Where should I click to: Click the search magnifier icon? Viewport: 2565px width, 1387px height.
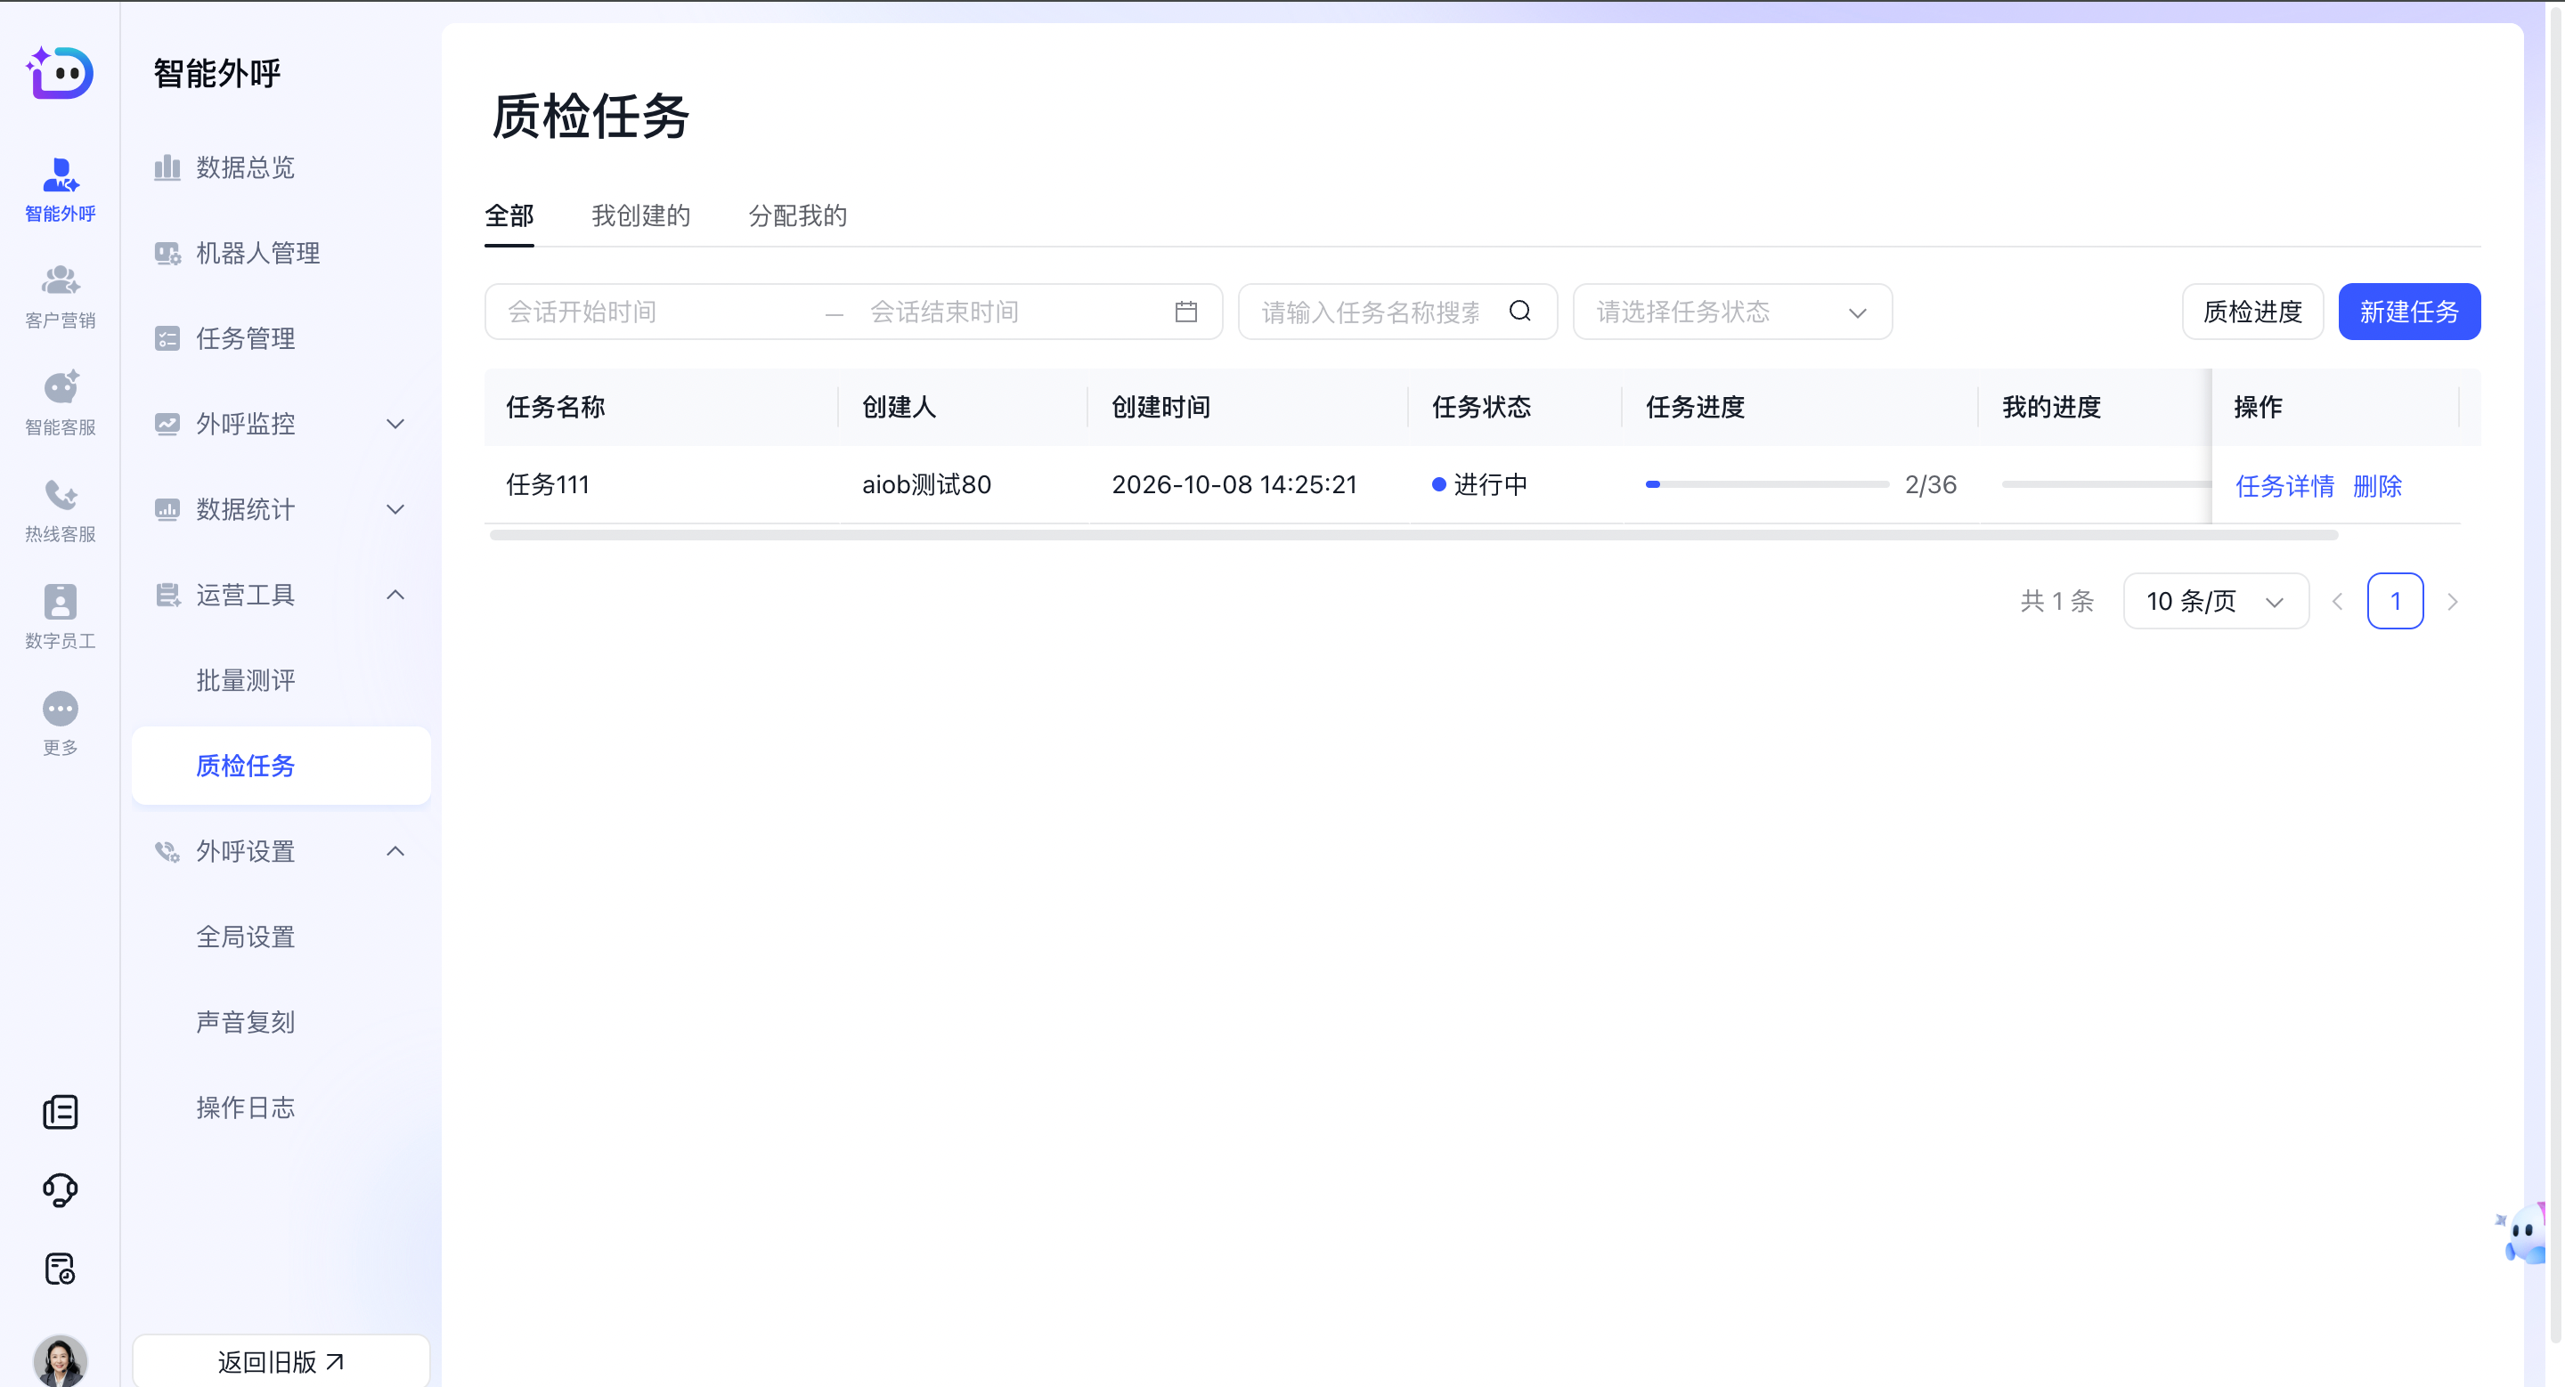1519,312
